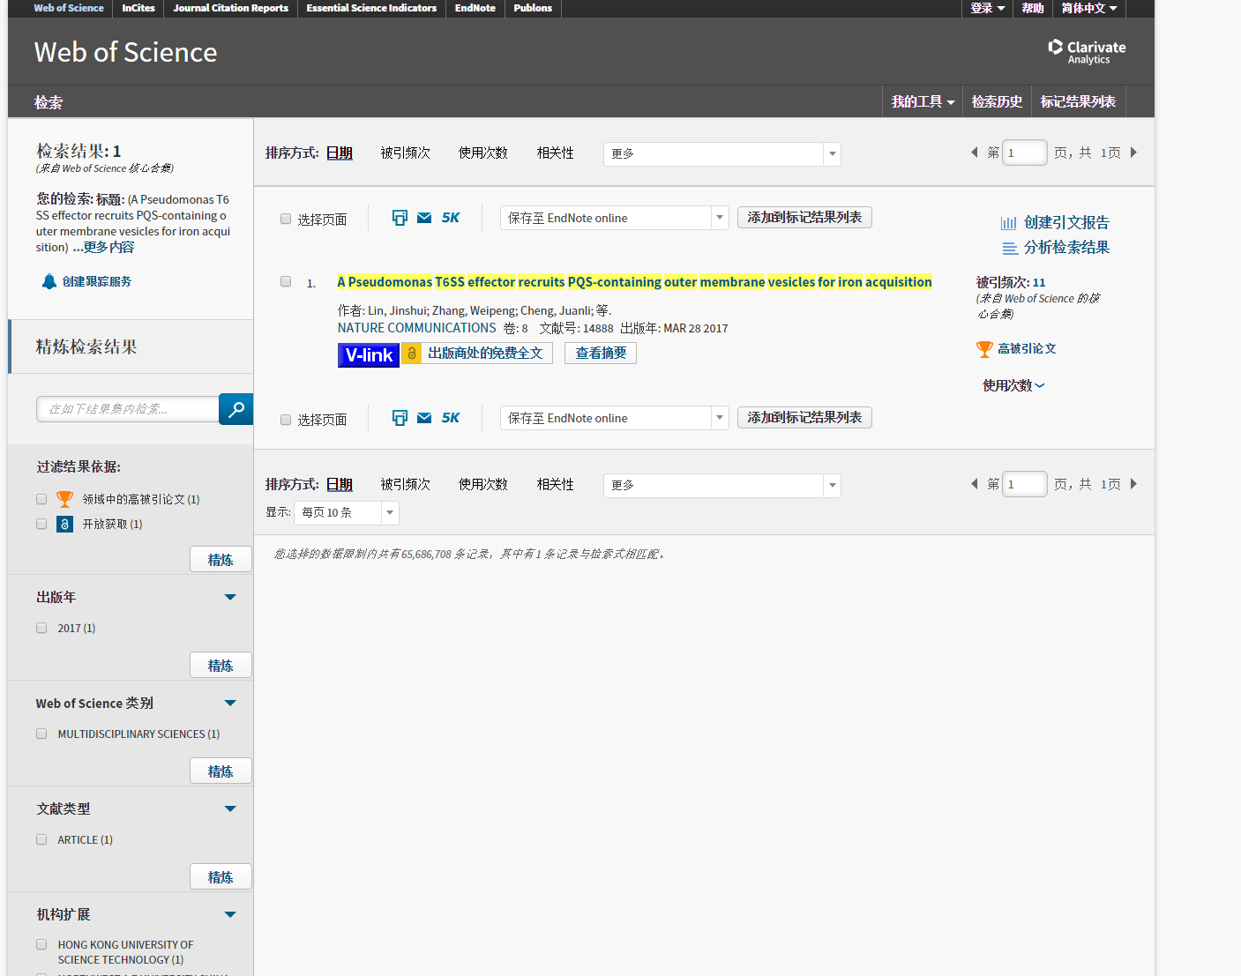
Task: Click the search within results input field
Action: point(128,409)
